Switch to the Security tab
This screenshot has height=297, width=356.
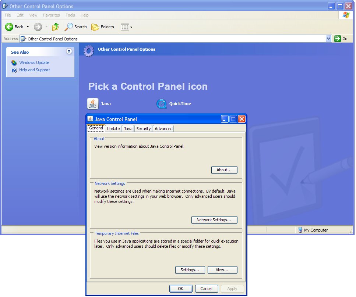pyautogui.click(x=143, y=129)
